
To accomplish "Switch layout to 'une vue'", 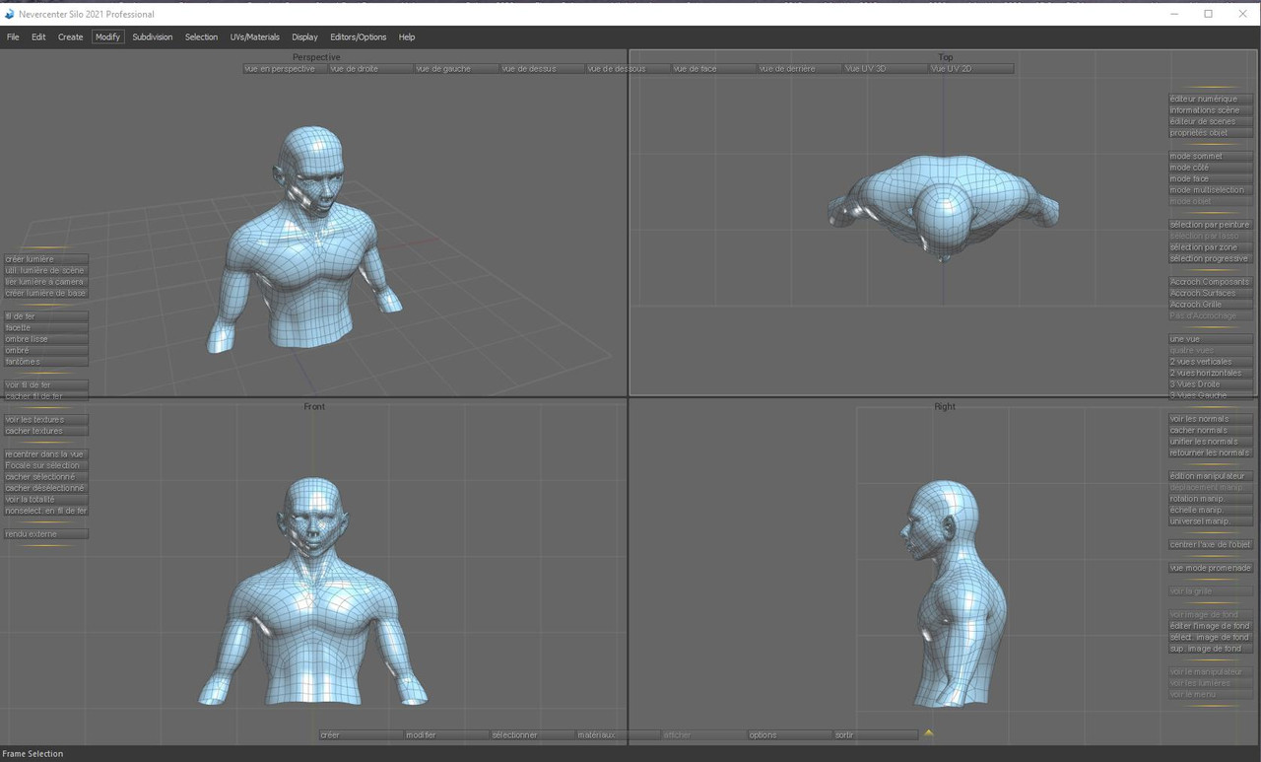I will 1211,339.
